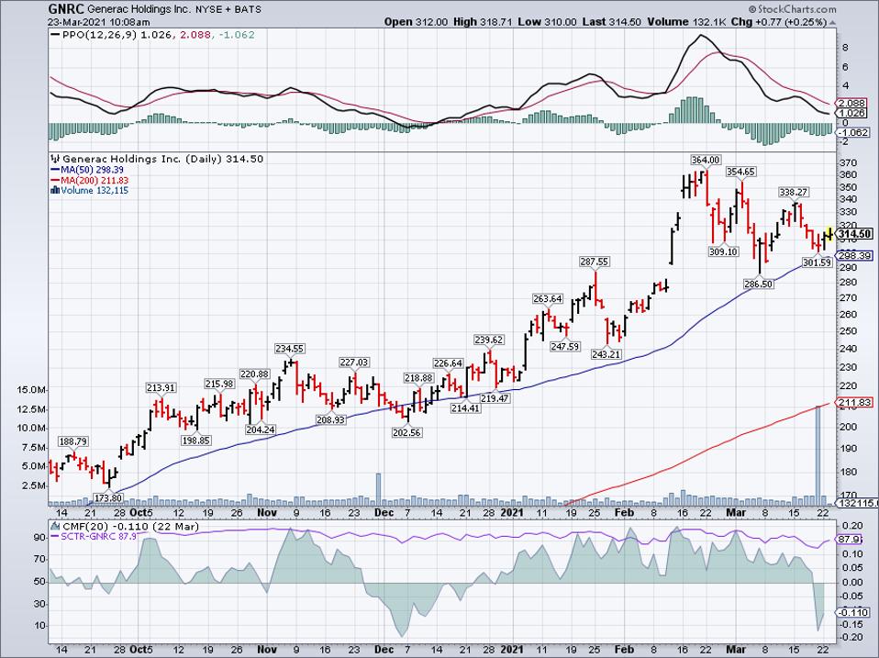Click the 287.55 January high label
879x658 pixels.
(x=595, y=262)
